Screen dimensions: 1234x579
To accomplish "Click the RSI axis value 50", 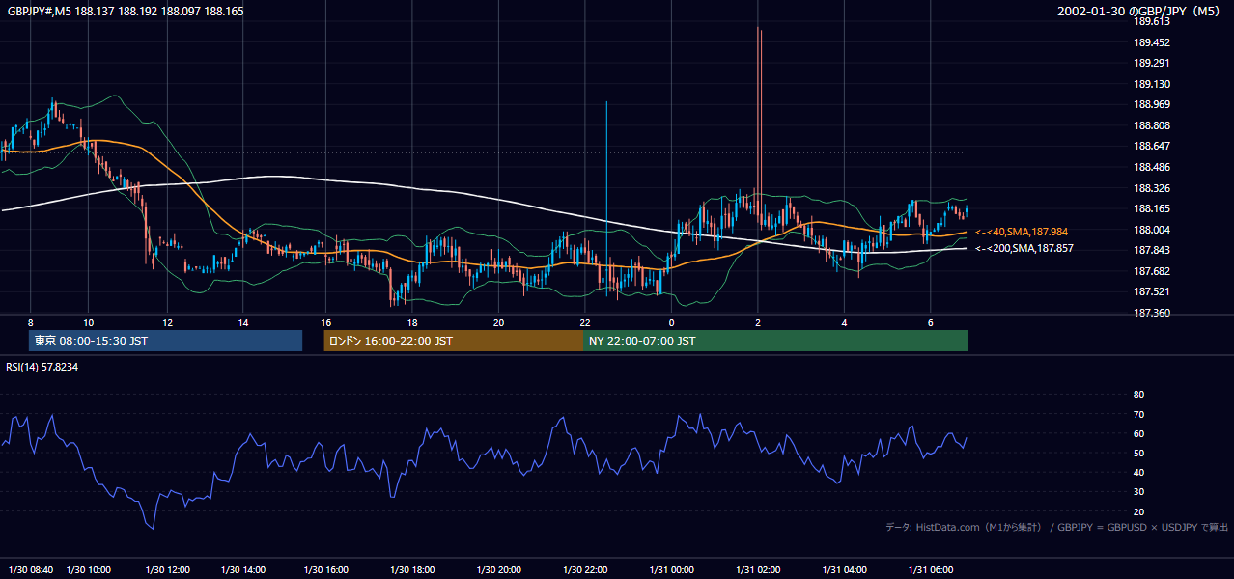I will tap(1138, 453).
